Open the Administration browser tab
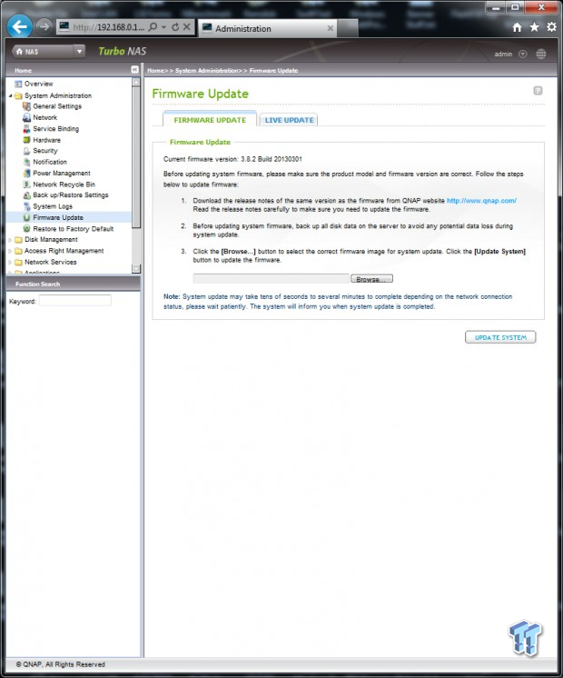The image size is (563, 678). (268, 28)
